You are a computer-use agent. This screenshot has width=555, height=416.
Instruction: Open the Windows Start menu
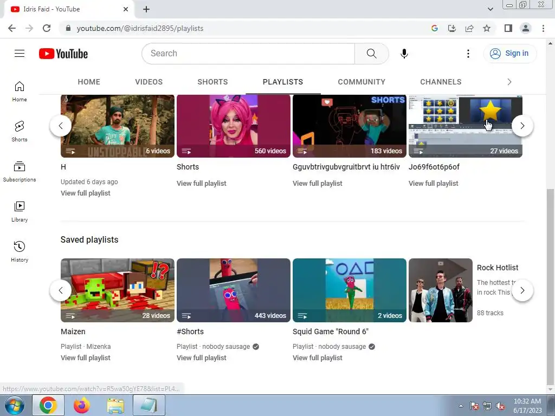15,405
